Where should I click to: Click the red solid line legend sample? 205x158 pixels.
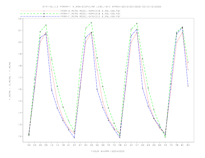[x=40, y=11]
